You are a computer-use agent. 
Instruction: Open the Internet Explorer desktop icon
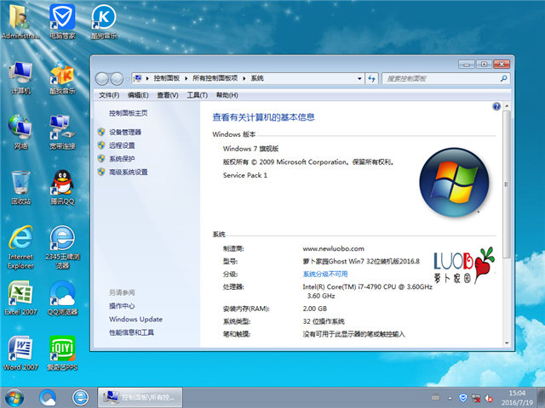coord(20,247)
